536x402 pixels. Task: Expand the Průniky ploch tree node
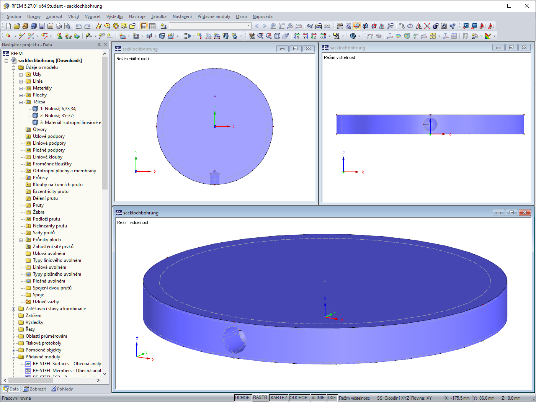21,240
